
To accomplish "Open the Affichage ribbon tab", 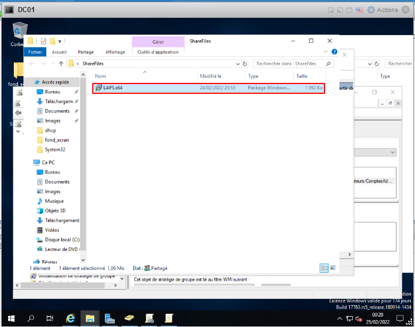I will [115, 52].
